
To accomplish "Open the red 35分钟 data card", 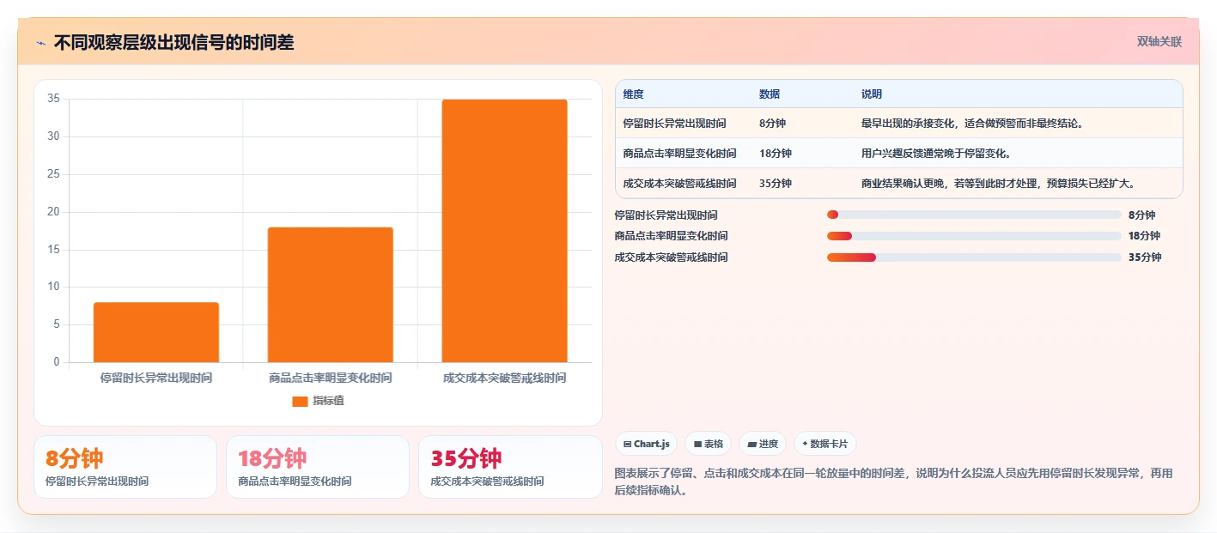I will pos(510,467).
